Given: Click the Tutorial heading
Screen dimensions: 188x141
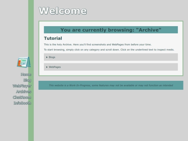Looking at the screenshot, I should click(53, 38).
